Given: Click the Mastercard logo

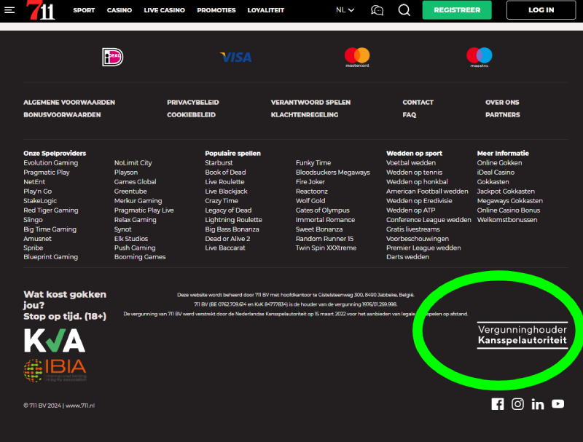Looking at the screenshot, I should point(357,58).
